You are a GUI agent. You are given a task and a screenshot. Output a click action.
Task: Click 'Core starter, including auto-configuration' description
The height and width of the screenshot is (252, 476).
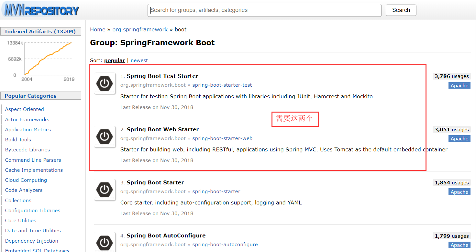point(211,203)
